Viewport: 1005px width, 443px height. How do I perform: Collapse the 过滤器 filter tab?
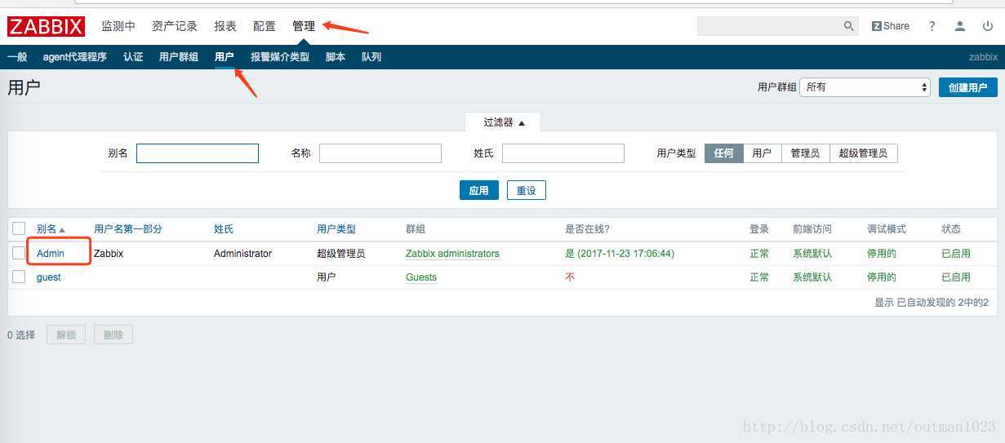tap(504, 122)
